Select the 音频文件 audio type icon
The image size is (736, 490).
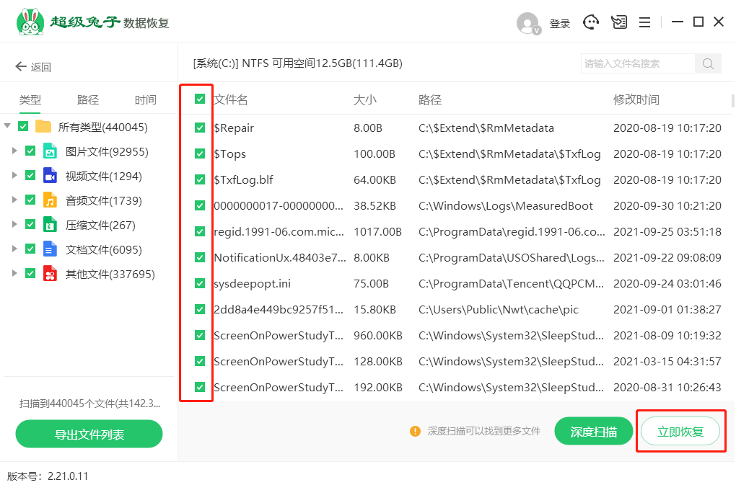50,200
